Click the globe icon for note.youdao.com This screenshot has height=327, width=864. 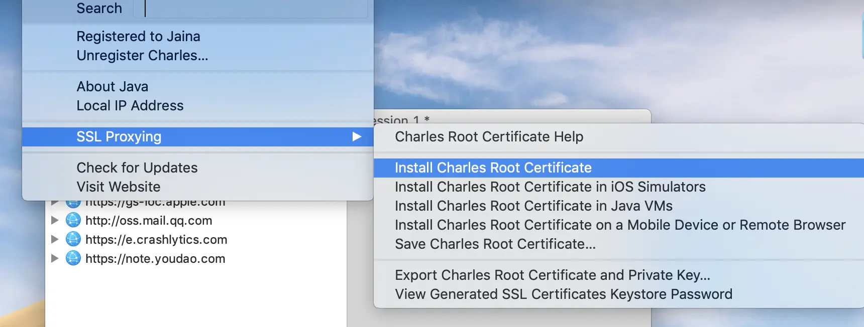point(73,258)
